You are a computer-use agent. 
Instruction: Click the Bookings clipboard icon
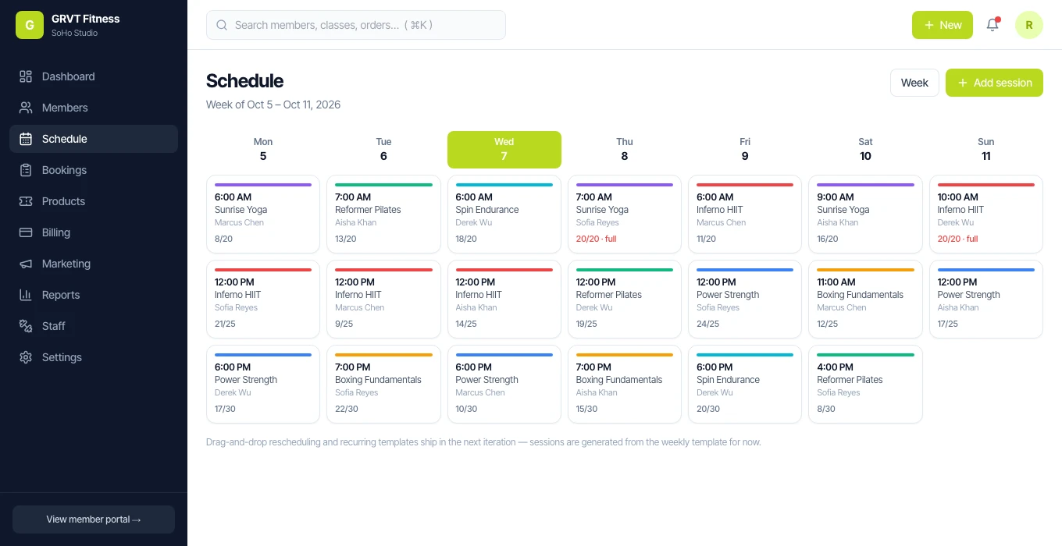click(x=26, y=170)
